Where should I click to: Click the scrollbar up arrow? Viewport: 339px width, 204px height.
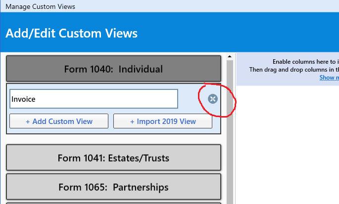tap(230, 56)
